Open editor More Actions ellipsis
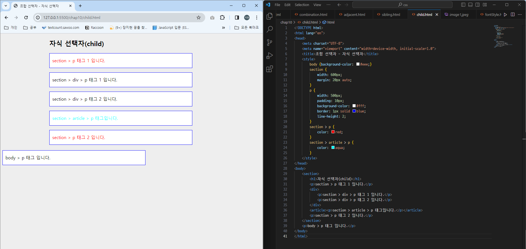Viewport: 526px width, 249px height. (x=520, y=15)
